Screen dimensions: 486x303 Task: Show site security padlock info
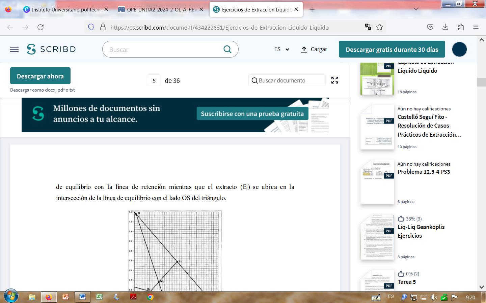tap(103, 27)
